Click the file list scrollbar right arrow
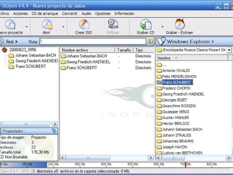233x175 pixels. click(151, 157)
